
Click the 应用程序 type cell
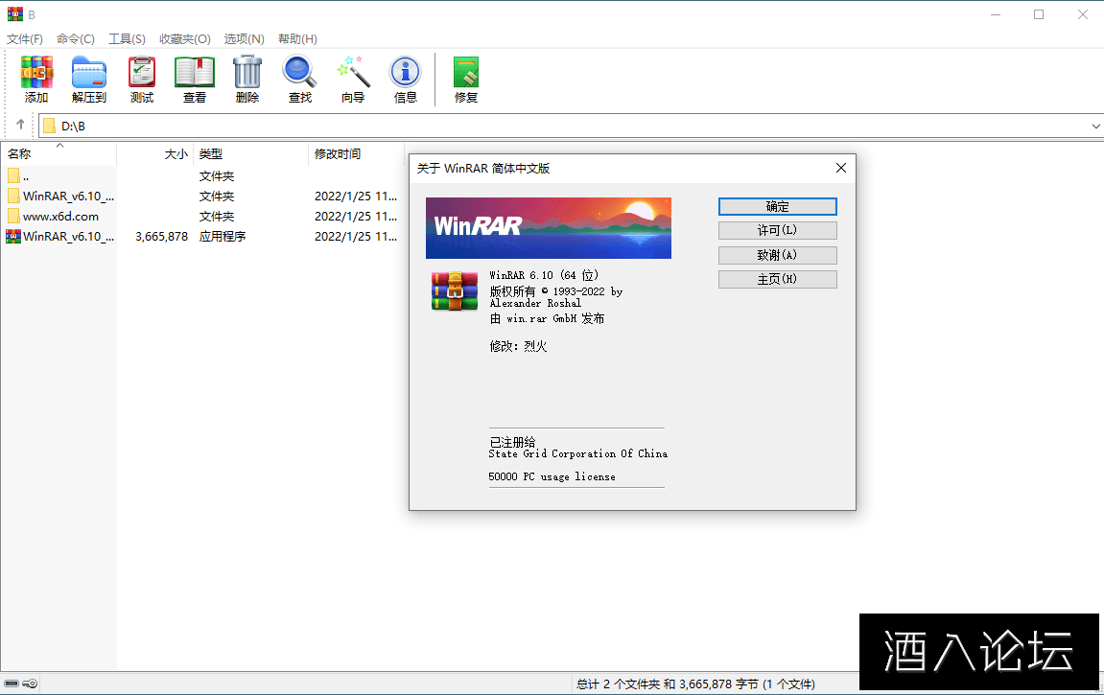(x=223, y=237)
